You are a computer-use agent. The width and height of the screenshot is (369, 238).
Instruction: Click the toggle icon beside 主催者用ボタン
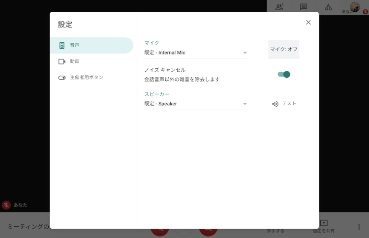(x=62, y=78)
